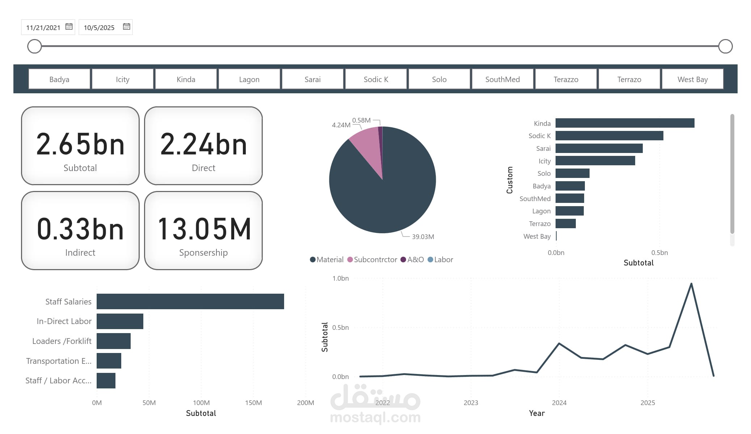Click the Solo slicer tile
The height and width of the screenshot is (434, 751).
tap(439, 79)
